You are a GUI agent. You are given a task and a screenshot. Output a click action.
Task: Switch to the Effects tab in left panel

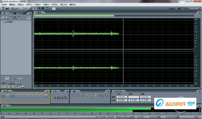tap(15, 14)
